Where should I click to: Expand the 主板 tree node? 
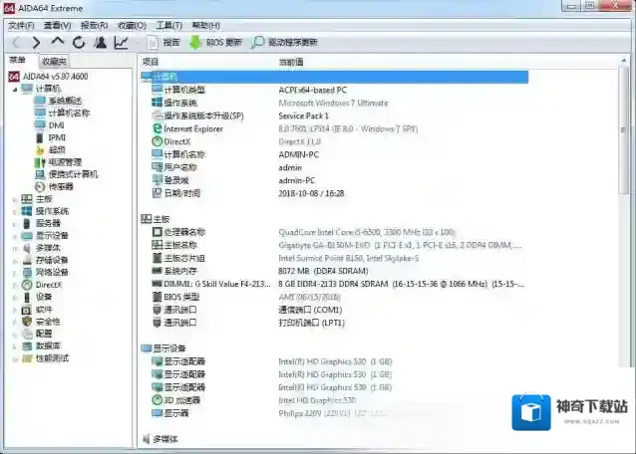coord(15,199)
